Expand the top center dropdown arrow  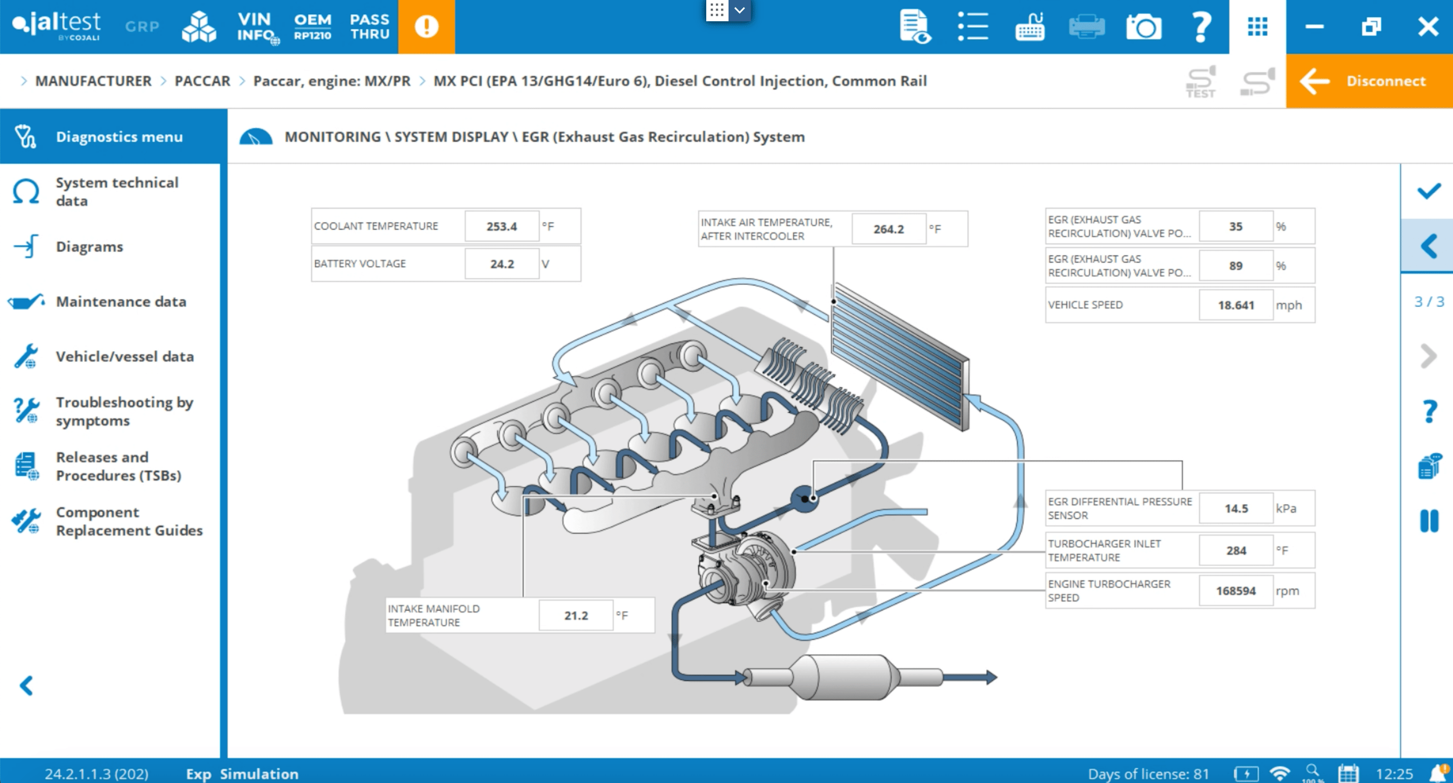[740, 10]
